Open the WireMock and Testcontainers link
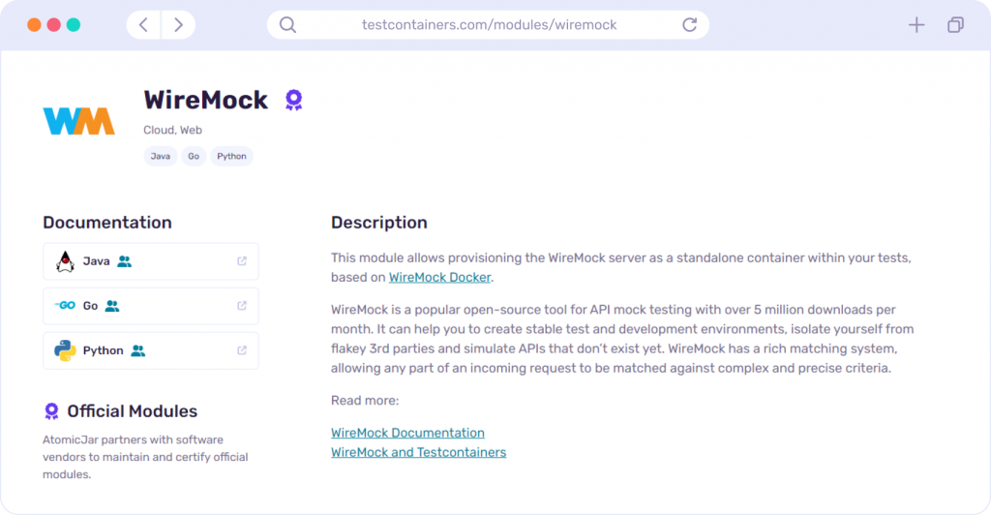This screenshot has width=991, height=515. tap(418, 452)
